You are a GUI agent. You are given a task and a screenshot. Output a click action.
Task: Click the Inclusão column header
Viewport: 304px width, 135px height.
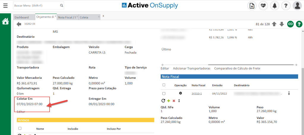tap(73, 129)
